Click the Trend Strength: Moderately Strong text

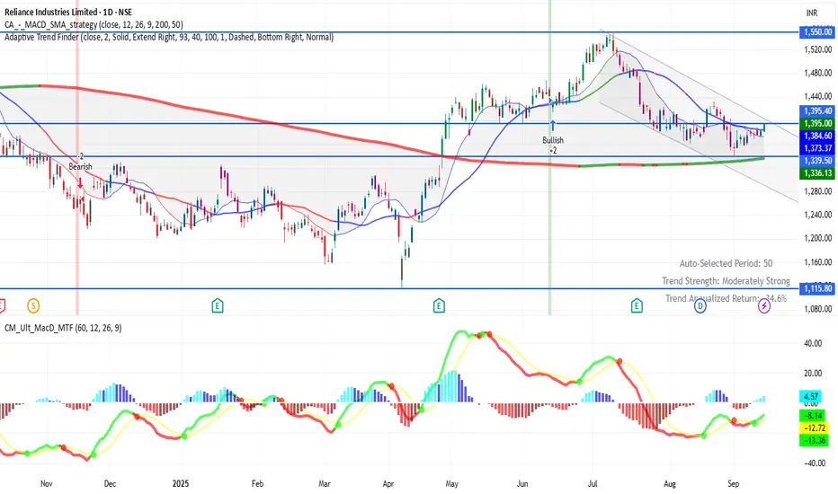pos(726,281)
